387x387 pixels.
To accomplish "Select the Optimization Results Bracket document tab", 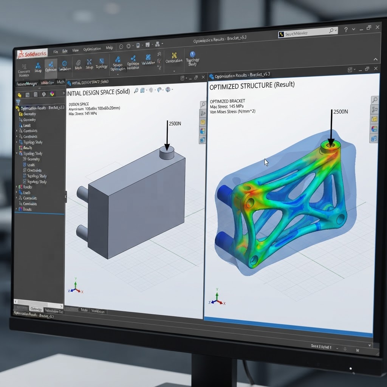I will tap(240, 75).
